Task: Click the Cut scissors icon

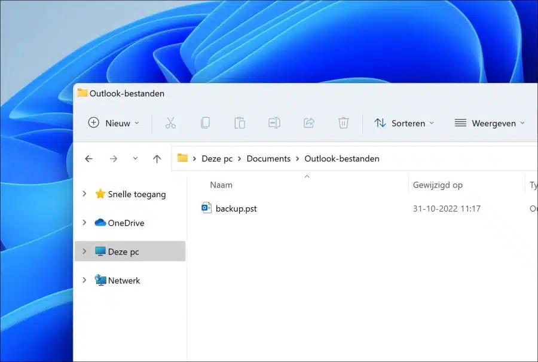Action: (x=170, y=122)
